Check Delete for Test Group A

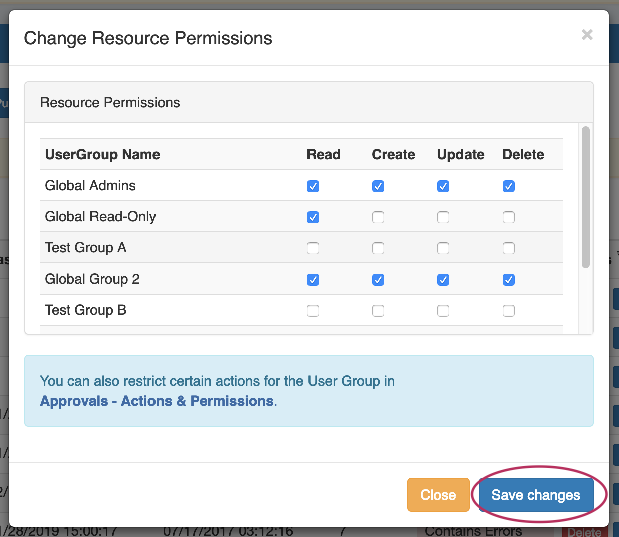[509, 248]
